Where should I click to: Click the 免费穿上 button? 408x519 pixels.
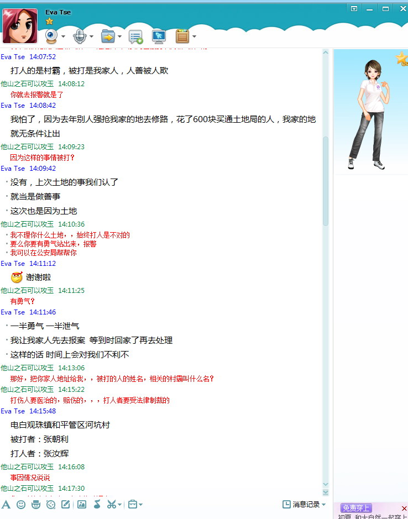(x=357, y=508)
